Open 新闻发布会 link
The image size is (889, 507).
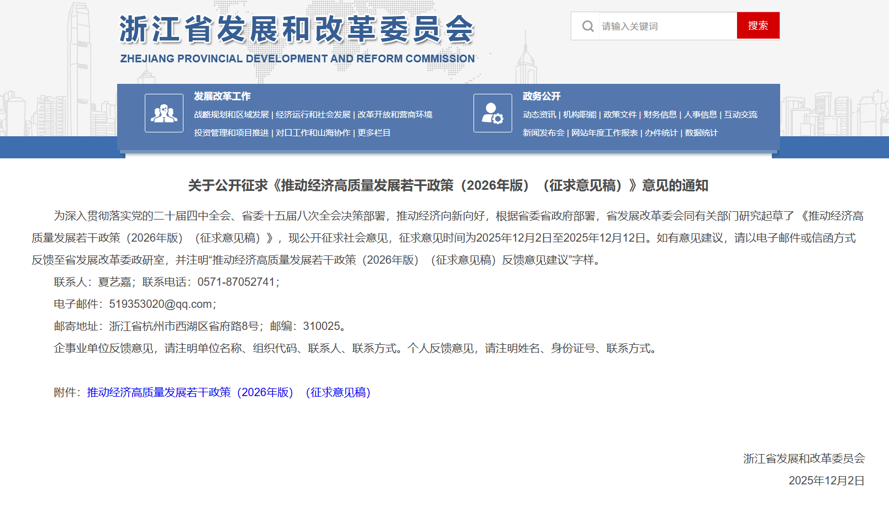[x=543, y=133]
